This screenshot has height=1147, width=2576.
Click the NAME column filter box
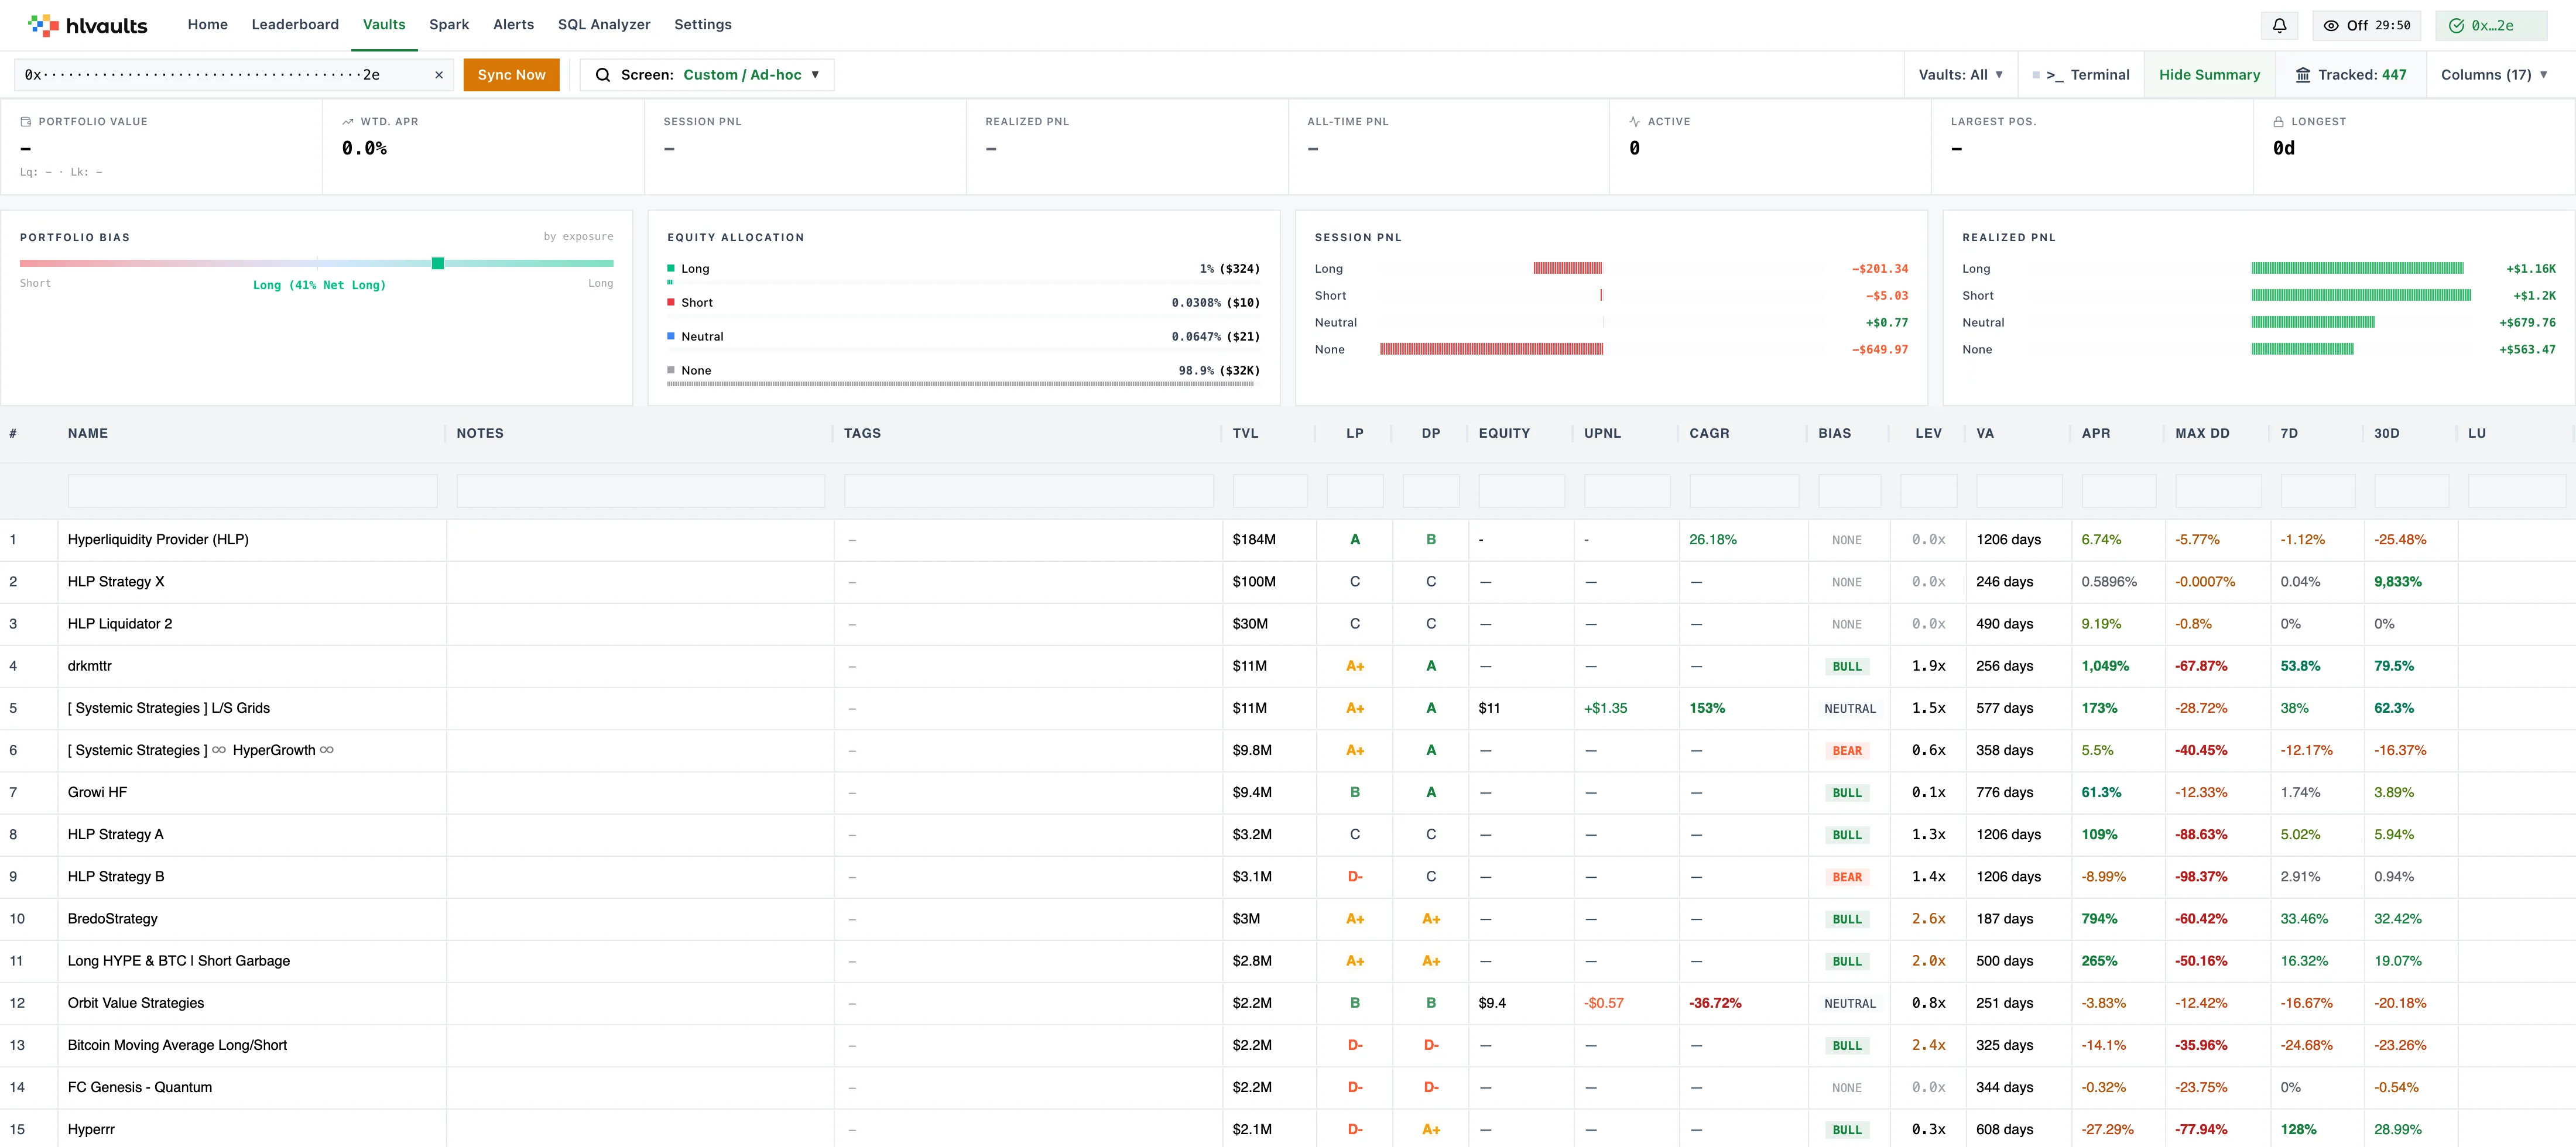(x=253, y=491)
